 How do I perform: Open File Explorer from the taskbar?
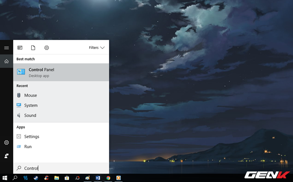click(56, 178)
